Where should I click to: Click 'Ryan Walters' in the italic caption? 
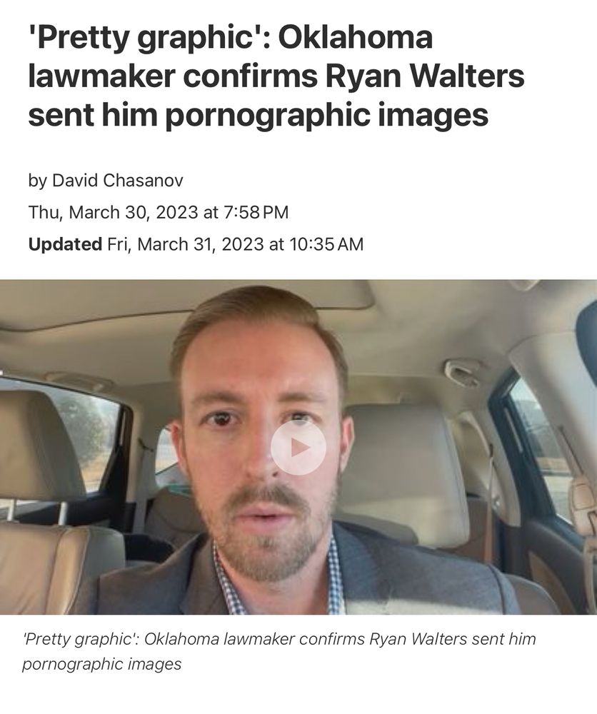(418, 639)
